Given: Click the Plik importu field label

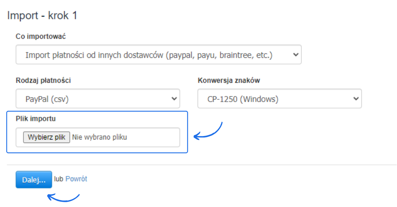Looking at the screenshot, I should (x=36, y=119).
